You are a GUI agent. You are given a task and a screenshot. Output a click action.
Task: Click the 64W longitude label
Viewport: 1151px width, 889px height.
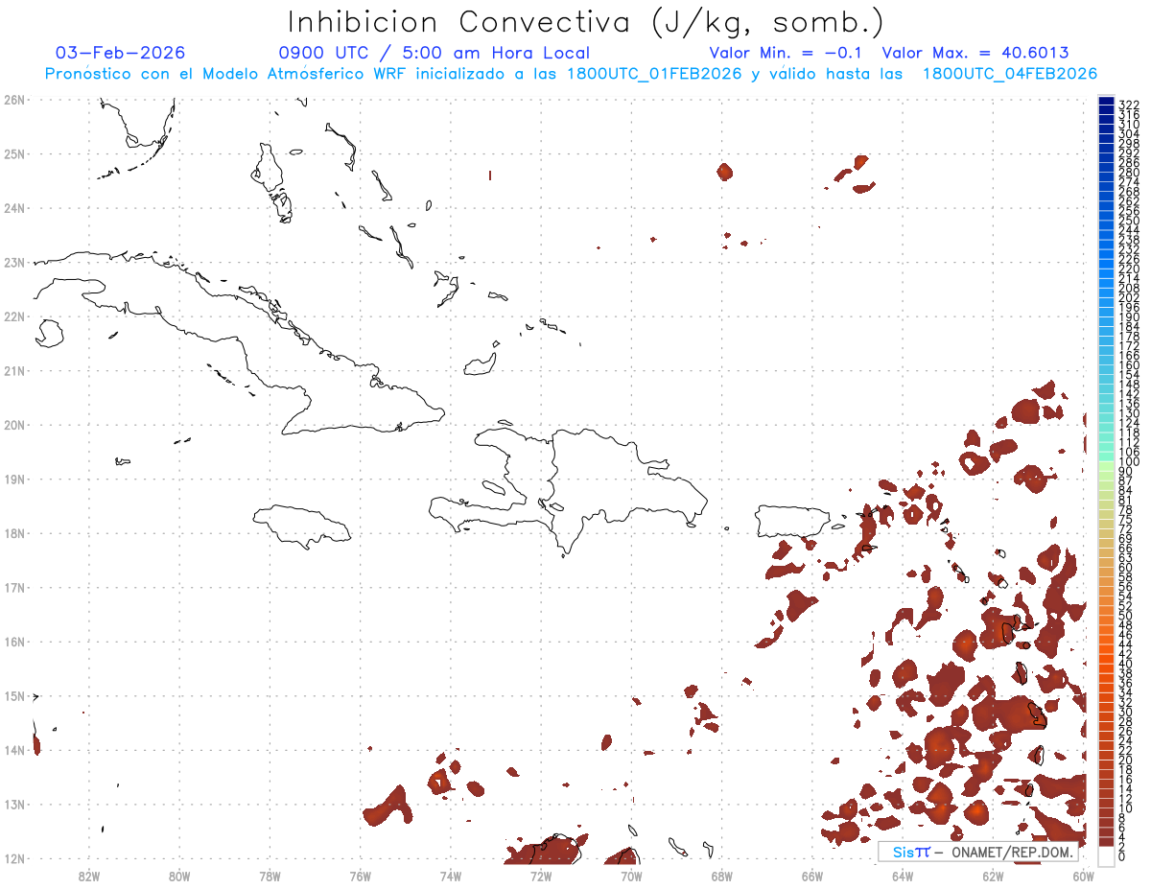903,876
